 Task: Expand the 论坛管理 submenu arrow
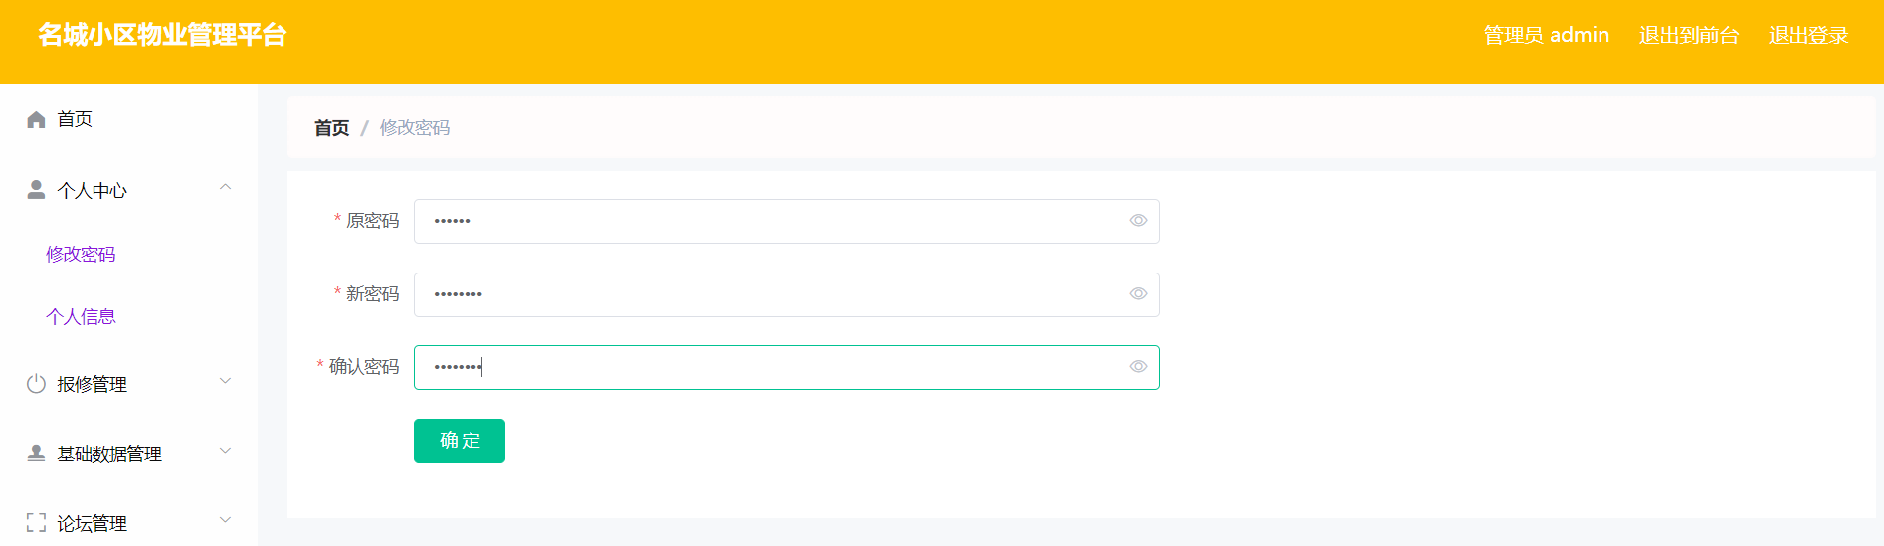[225, 520]
